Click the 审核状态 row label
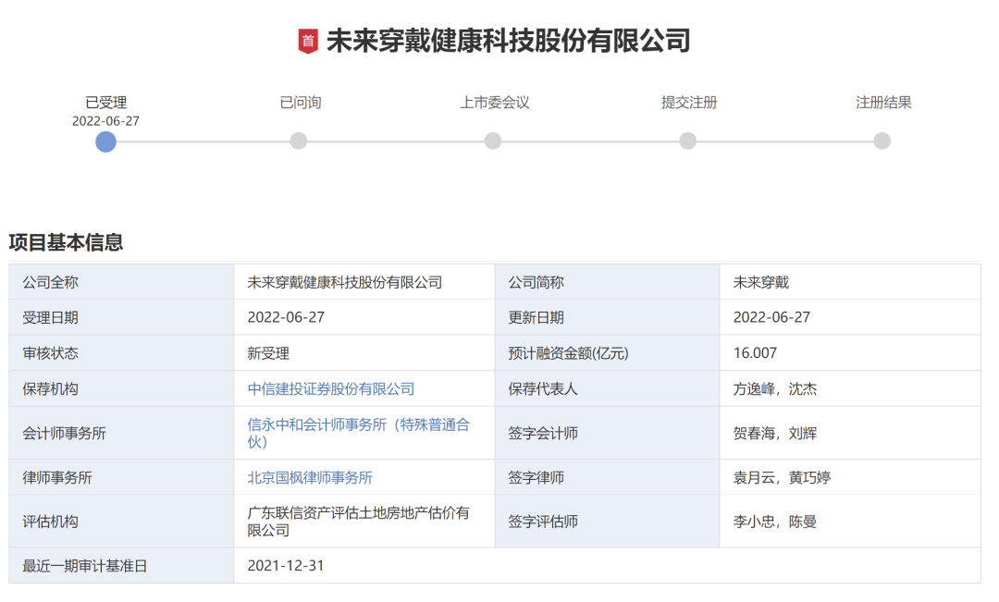The width and height of the screenshot is (999, 602). coord(50,353)
